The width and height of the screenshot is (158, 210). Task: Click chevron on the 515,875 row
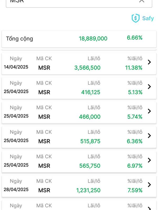(149, 136)
